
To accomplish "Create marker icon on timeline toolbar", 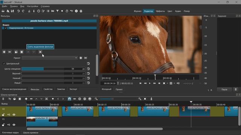I will click(53, 99).
